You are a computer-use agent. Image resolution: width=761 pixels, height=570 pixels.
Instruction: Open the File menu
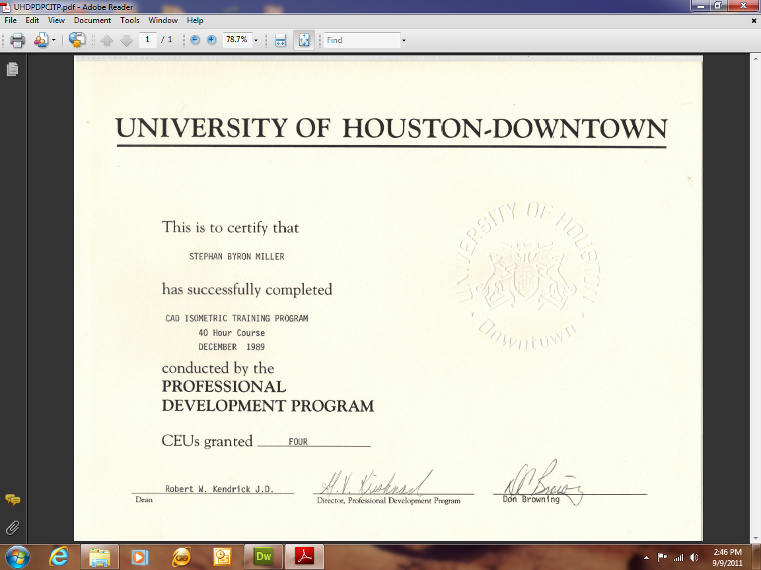click(11, 20)
